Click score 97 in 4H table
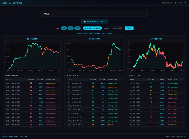 (x=93, y=102)
